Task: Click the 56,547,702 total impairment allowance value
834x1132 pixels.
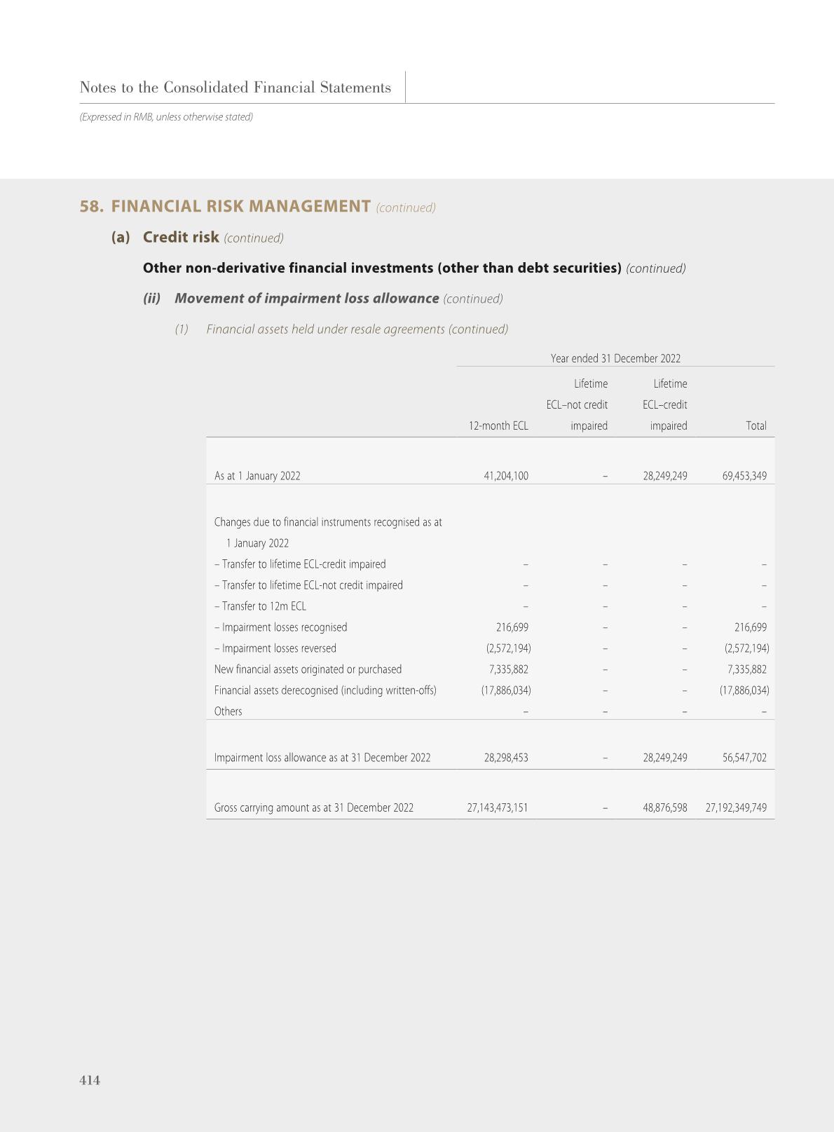Action: pos(744,758)
